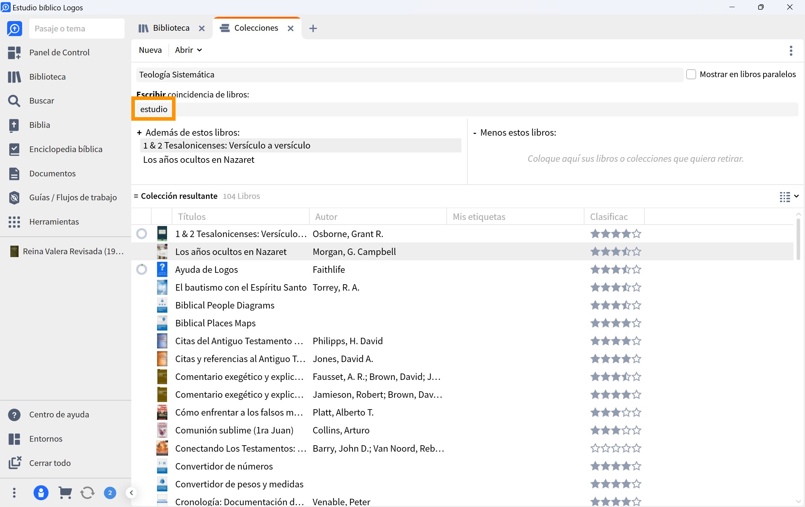Open notifications badge showing 2

110,493
